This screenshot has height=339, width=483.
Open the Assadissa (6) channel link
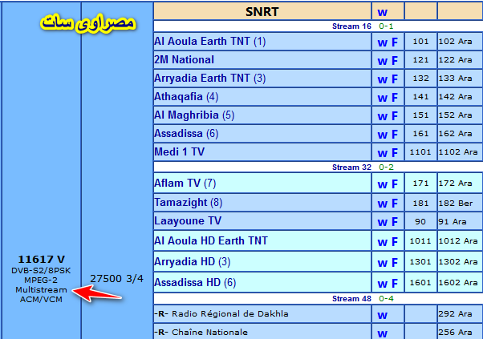click(186, 134)
